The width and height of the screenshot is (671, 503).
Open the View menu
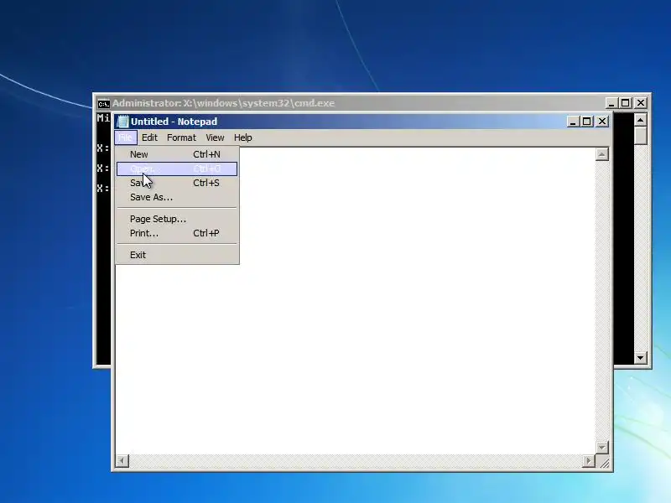(215, 137)
